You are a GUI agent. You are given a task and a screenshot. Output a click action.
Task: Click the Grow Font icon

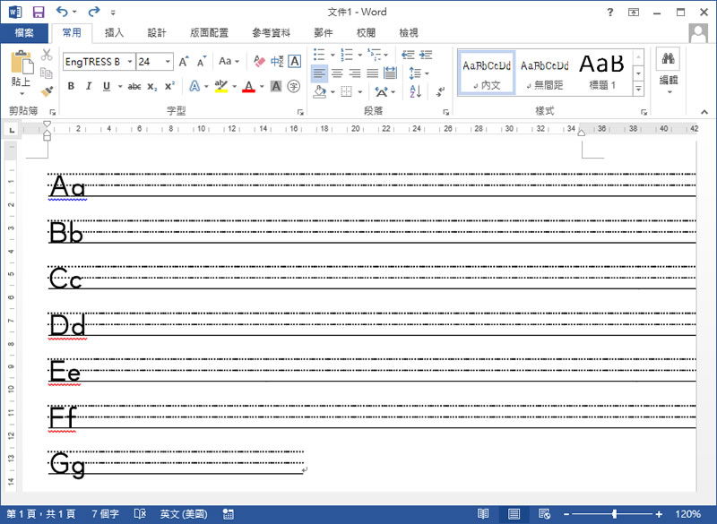click(x=184, y=62)
